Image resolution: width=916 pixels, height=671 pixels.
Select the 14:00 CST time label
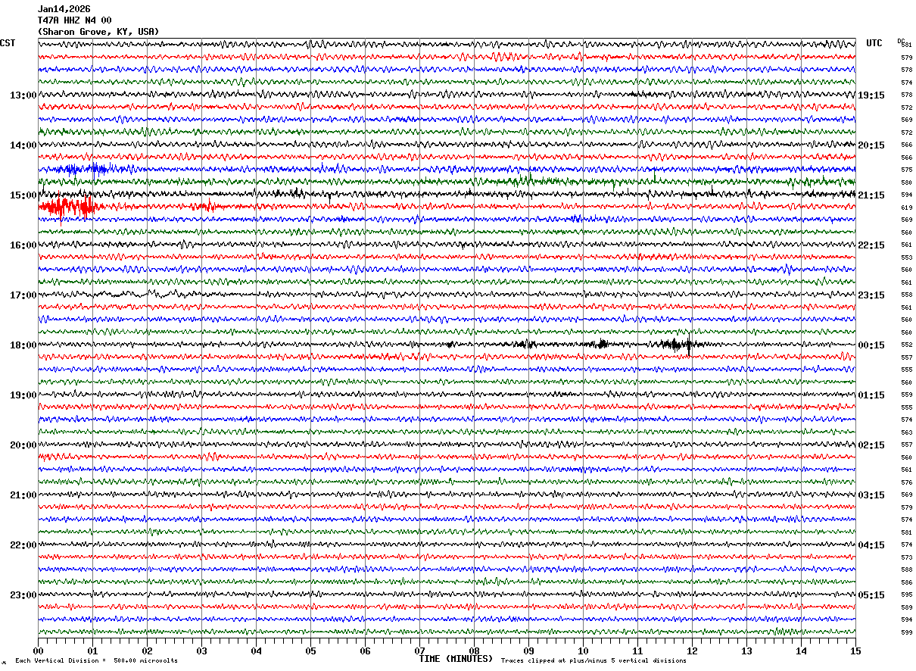coord(23,145)
